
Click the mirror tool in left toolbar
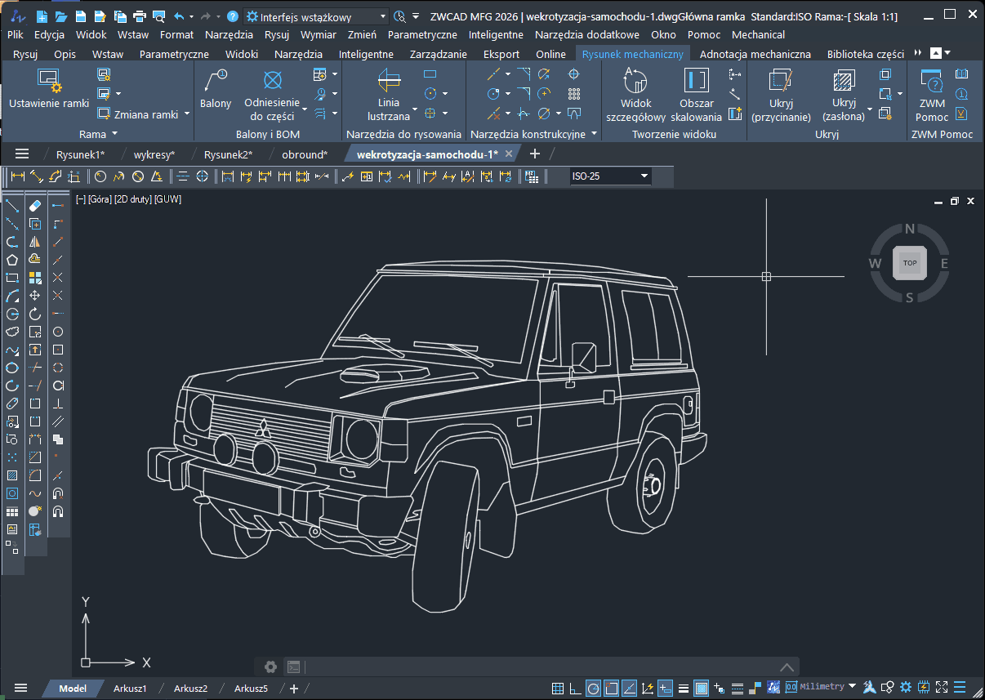pos(35,242)
